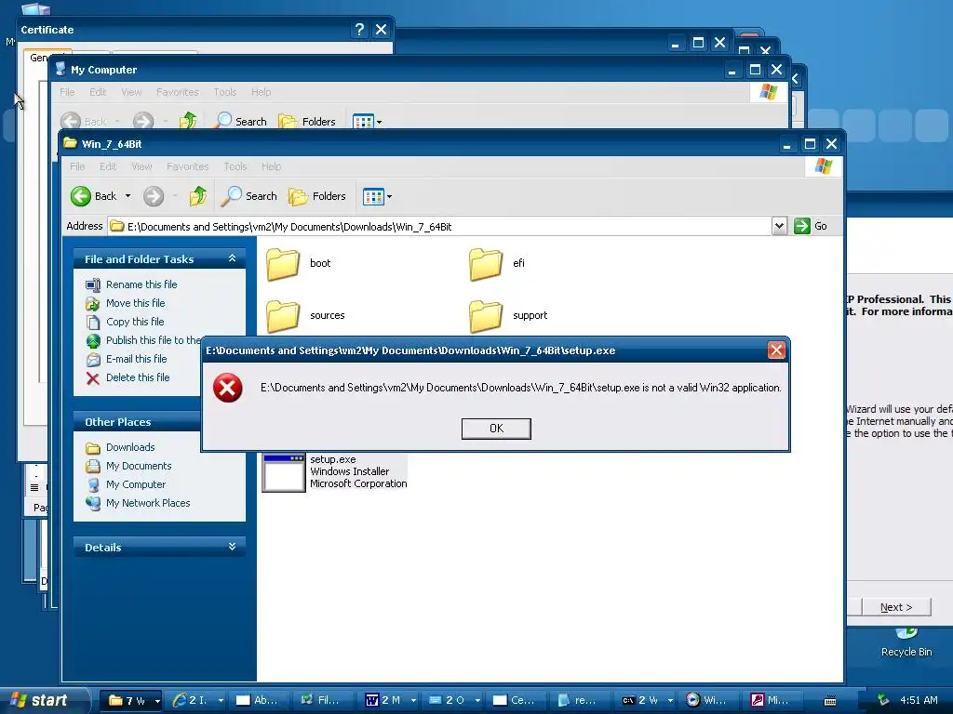The image size is (953, 714).
Task: Switch to the Ce... Certificate taskbar item
Action: [517, 700]
